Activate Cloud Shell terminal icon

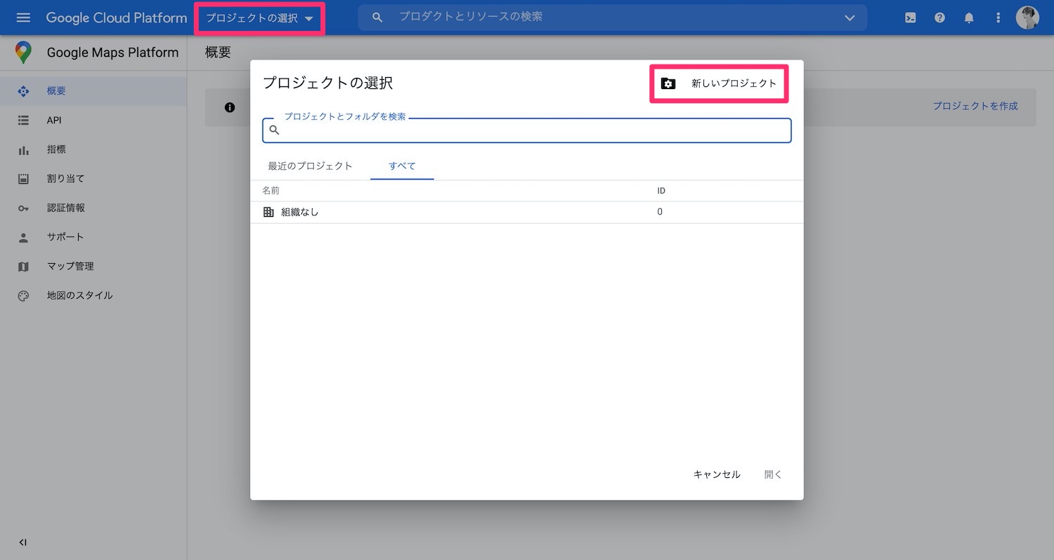[x=910, y=18]
